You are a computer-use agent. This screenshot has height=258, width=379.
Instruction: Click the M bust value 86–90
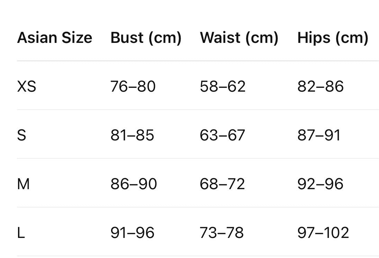pyautogui.click(x=134, y=184)
